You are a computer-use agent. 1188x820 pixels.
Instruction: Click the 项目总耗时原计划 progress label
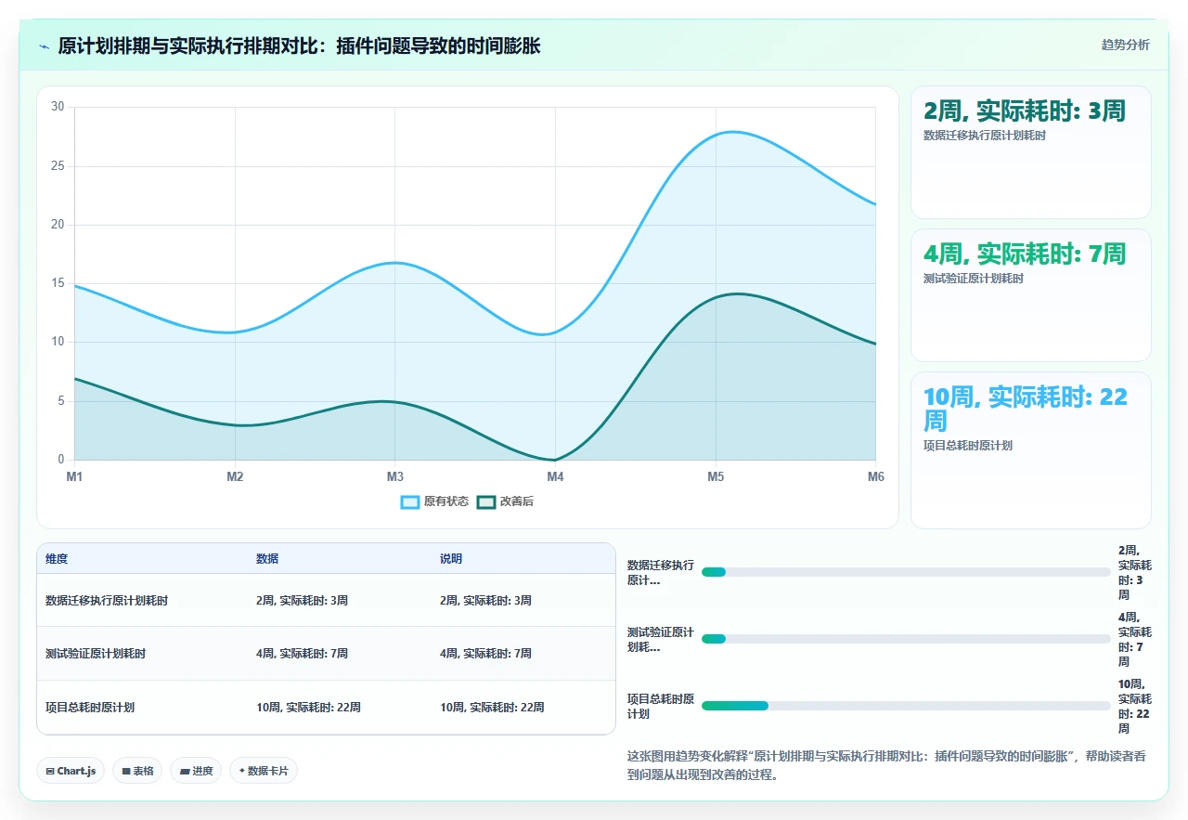point(660,706)
